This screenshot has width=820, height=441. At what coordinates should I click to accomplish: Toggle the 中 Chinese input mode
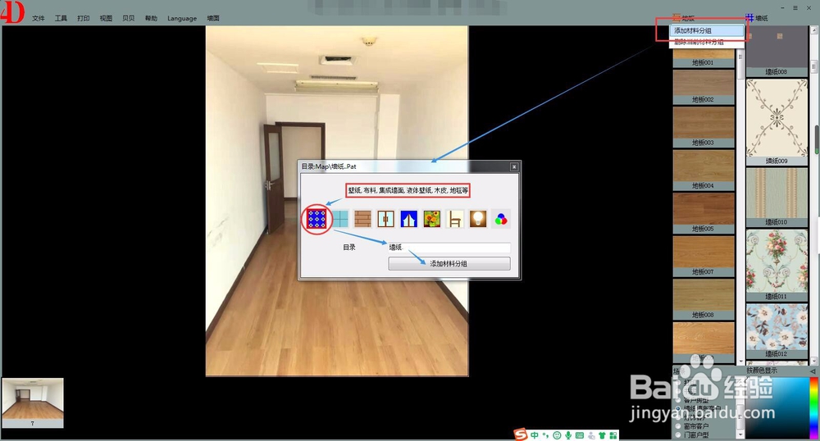pyautogui.click(x=535, y=434)
